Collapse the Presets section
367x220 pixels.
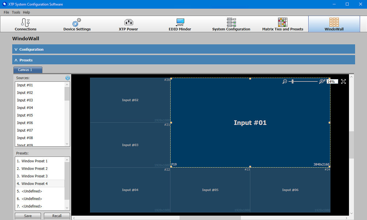(x=184, y=60)
